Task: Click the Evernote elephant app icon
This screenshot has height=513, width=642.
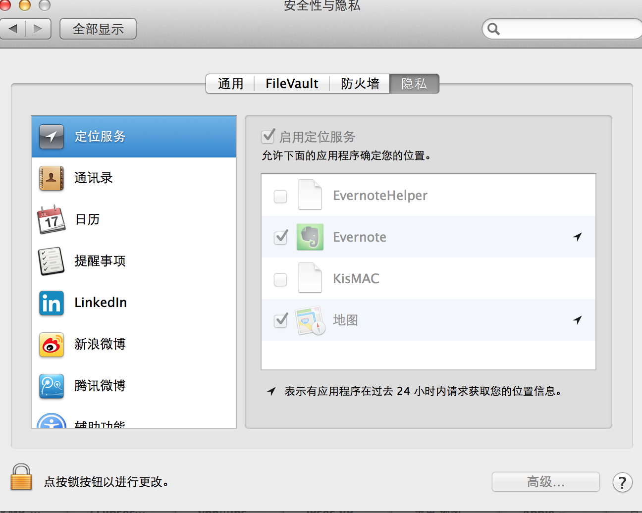Action: pos(310,237)
